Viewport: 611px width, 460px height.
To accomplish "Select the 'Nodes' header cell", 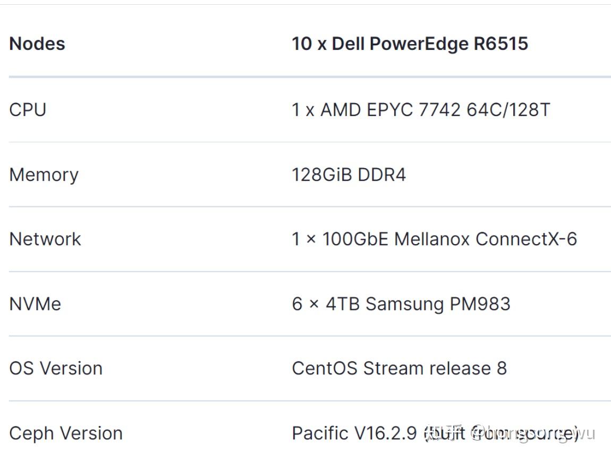I will coord(37,44).
